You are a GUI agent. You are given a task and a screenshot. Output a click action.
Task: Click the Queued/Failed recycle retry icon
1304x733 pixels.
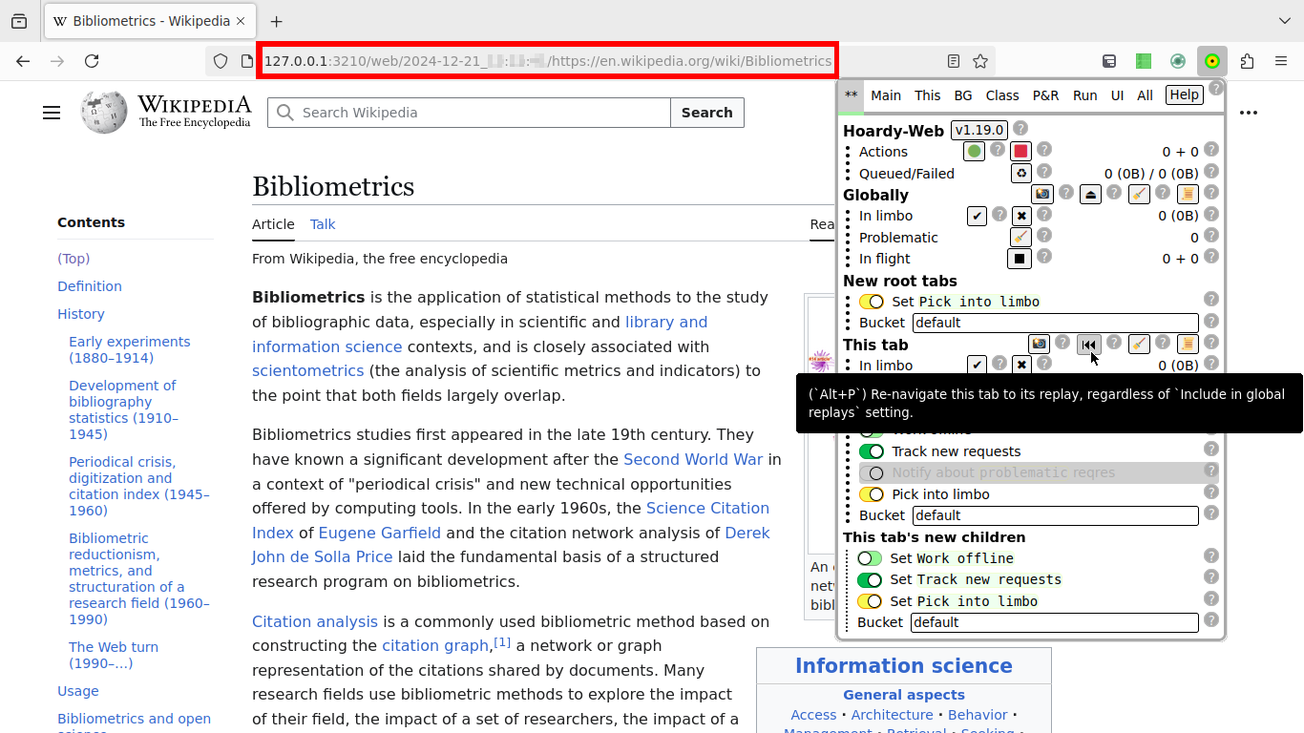(1021, 173)
